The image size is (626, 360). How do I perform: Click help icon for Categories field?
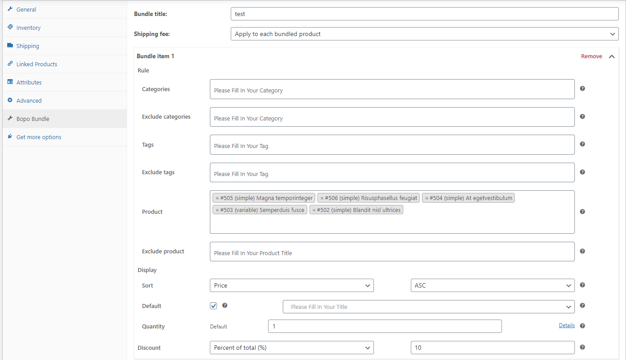(x=582, y=88)
